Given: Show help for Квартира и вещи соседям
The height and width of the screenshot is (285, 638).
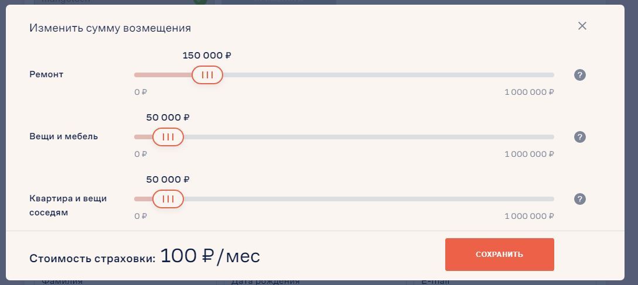Looking at the screenshot, I should [x=580, y=199].
